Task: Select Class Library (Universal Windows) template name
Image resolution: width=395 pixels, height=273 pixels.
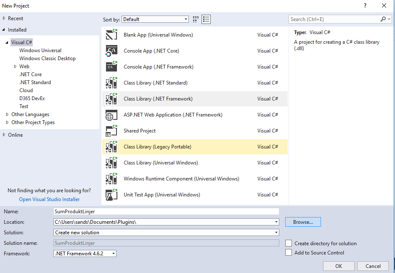Action: click(x=161, y=163)
